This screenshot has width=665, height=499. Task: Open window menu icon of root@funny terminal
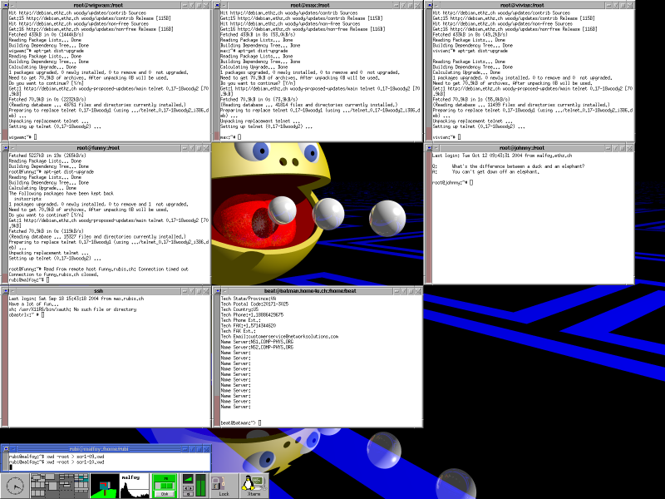click(6, 148)
